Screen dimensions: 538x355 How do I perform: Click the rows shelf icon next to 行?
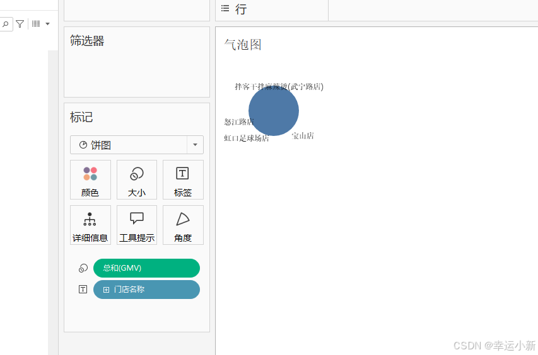point(225,9)
